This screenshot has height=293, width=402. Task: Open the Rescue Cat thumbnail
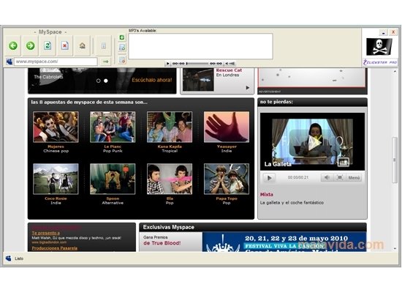[198, 80]
